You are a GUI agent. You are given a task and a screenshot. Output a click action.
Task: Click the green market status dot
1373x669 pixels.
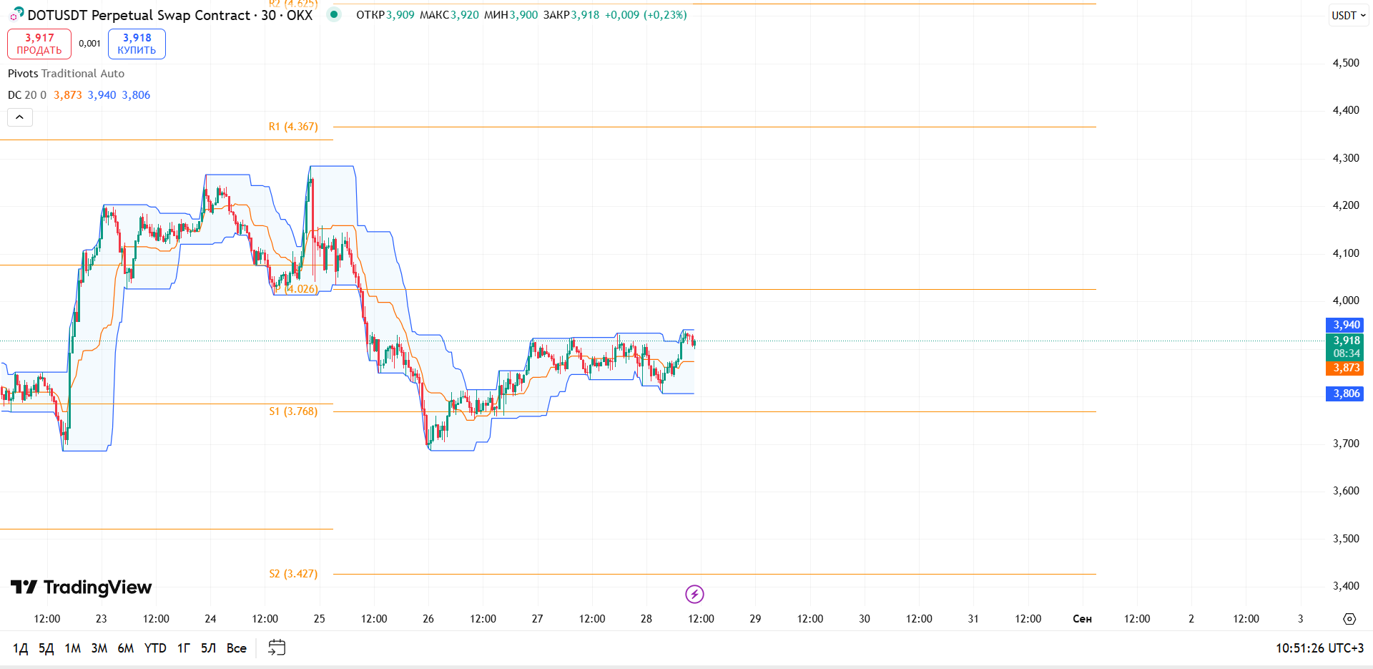point(334,14)
